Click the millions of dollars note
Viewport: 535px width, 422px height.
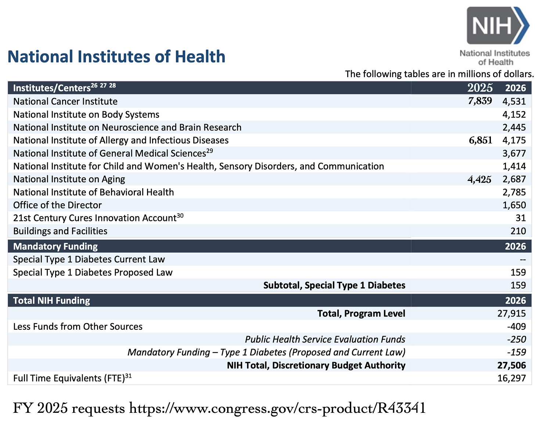[x=439, y=74]
